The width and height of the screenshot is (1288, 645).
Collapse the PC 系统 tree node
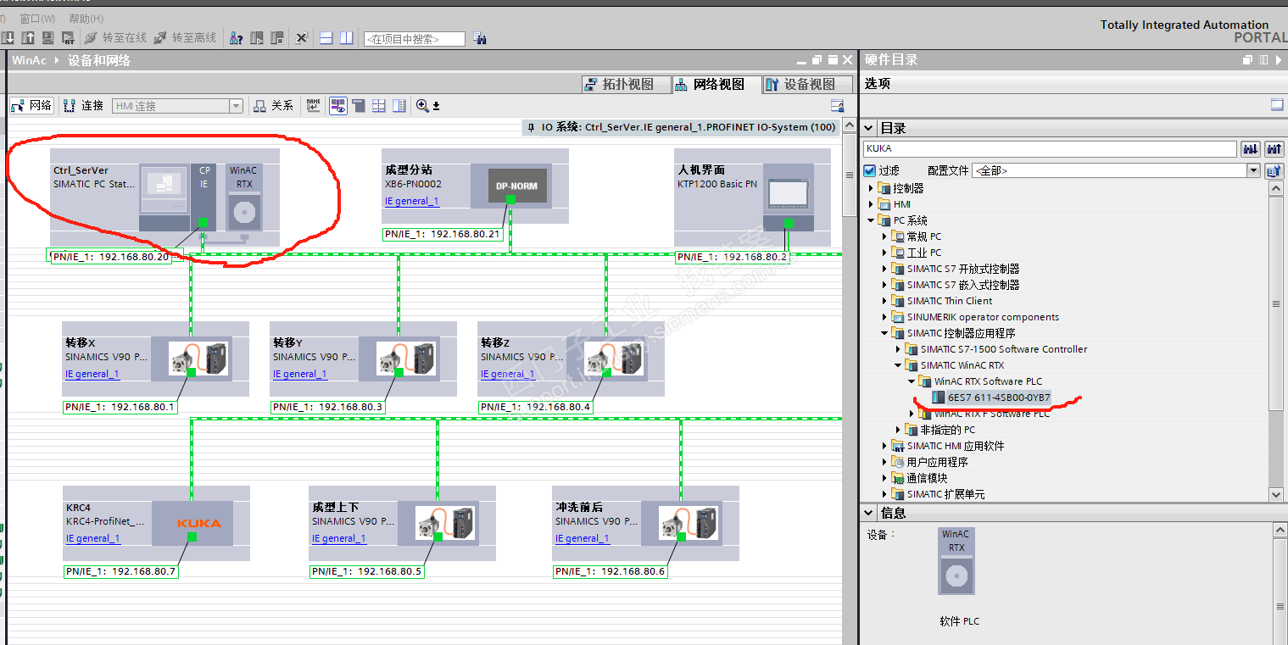[x=871, y=220]
